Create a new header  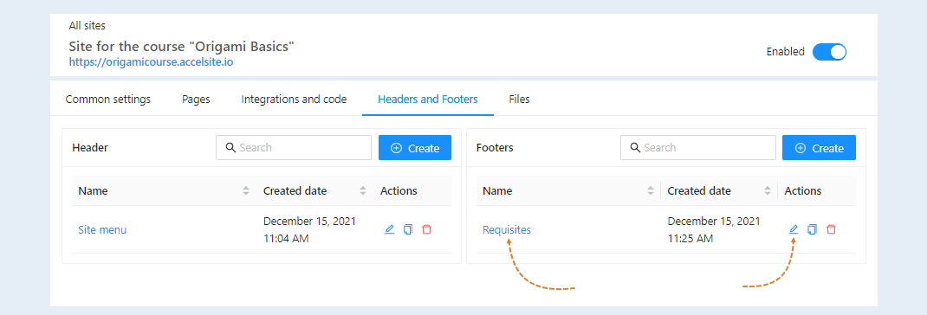415,148
